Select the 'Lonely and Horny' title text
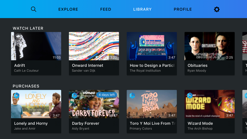Screen dimensions: 247x139 (31, 123)
